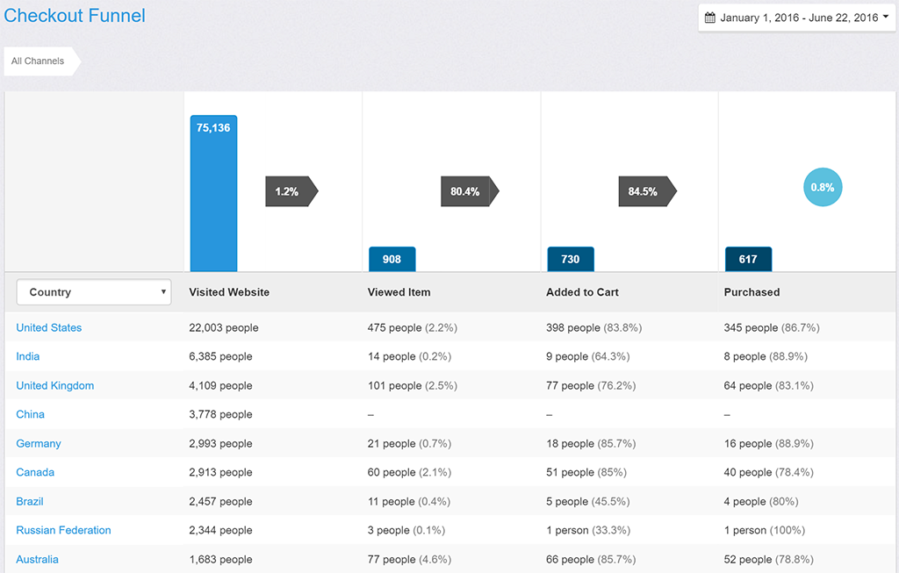This screenshot has height=573, width=899.
Task: Open the India country link
Action: 27,356
